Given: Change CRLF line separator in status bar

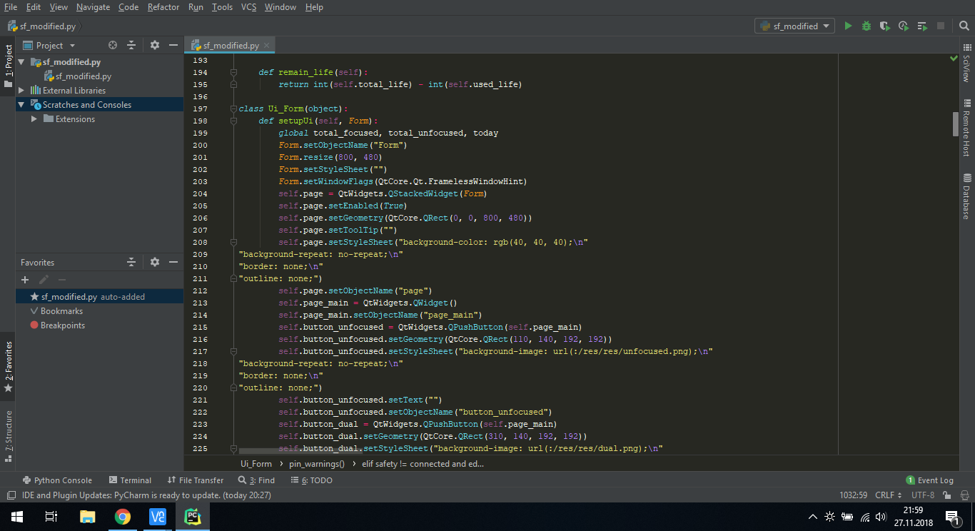Looking at the screenshot, I should pos(888,495).
